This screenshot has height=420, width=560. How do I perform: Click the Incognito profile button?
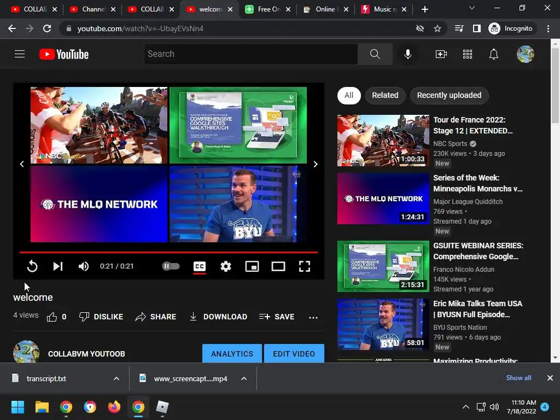pyautogui.click(x=511, y=28)
